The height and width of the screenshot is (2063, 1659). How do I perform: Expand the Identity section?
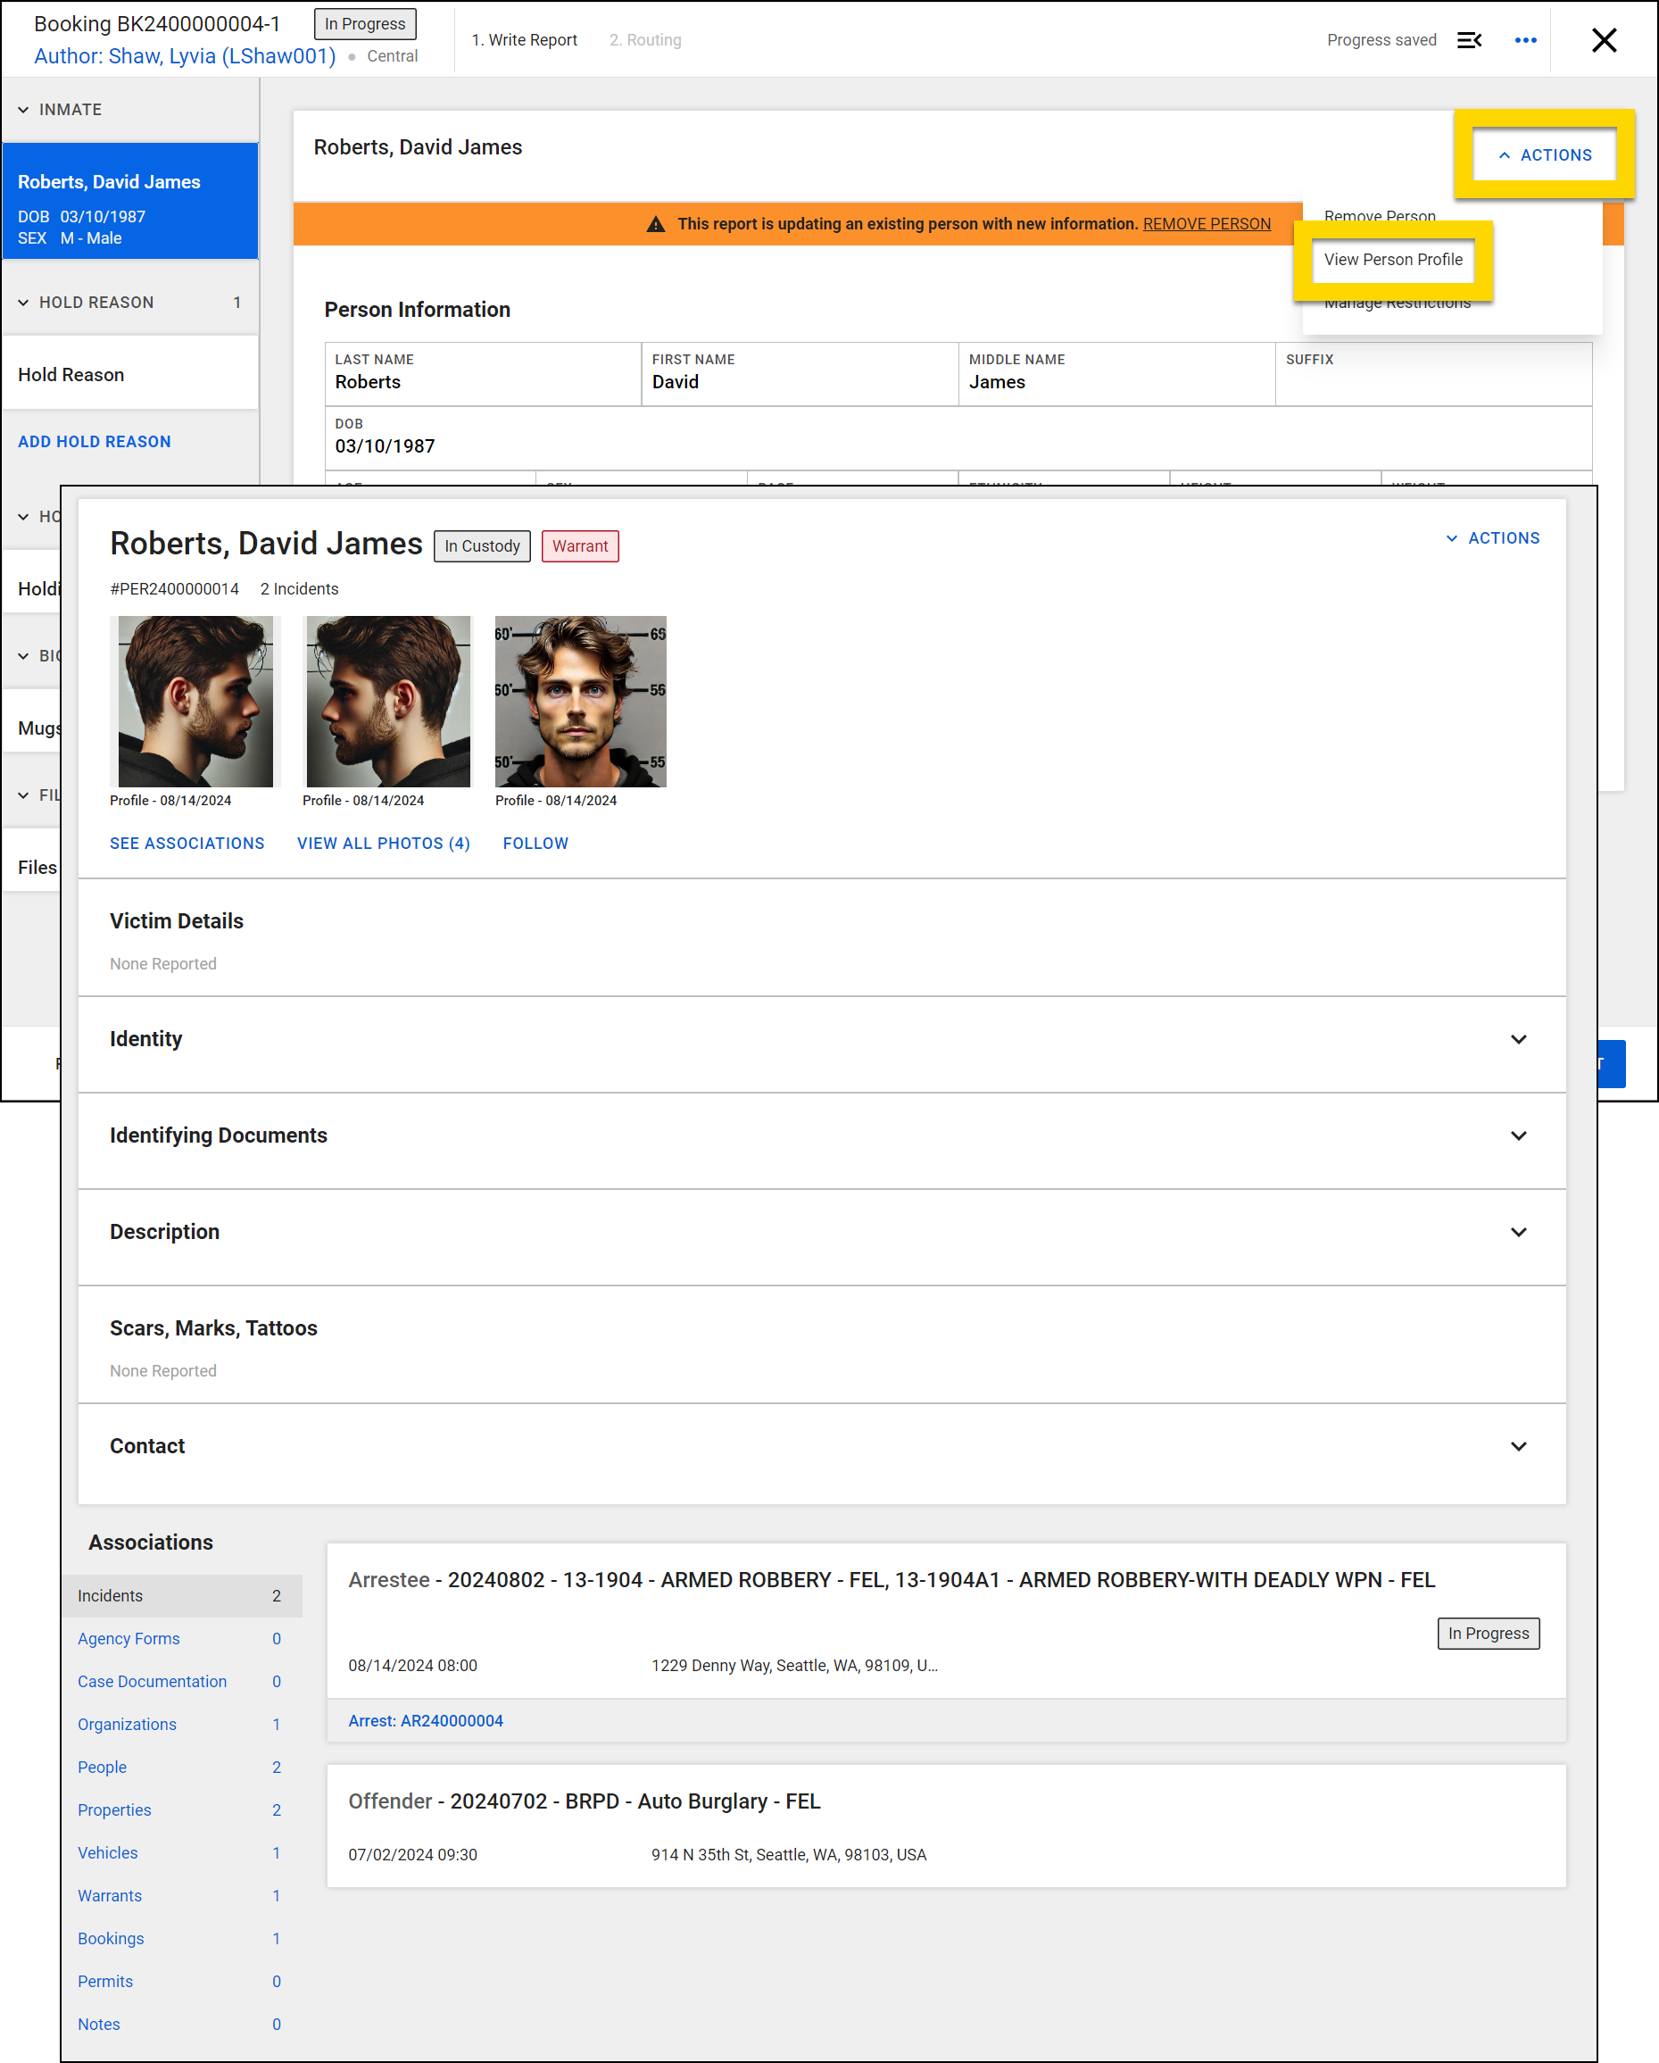tap(1519, 1039)
